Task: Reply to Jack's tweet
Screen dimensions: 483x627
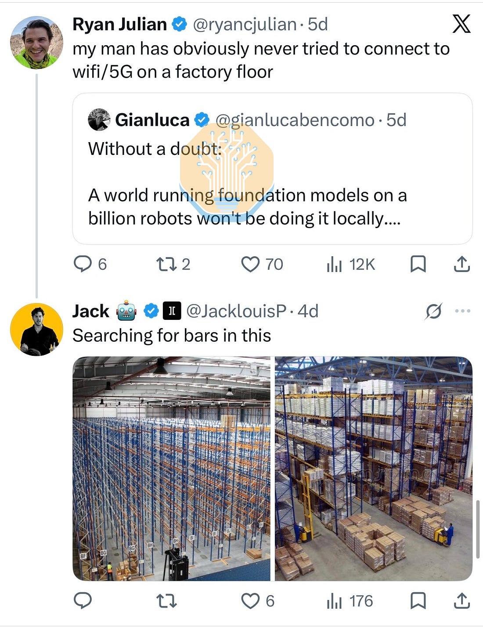Action: [83, 601]
